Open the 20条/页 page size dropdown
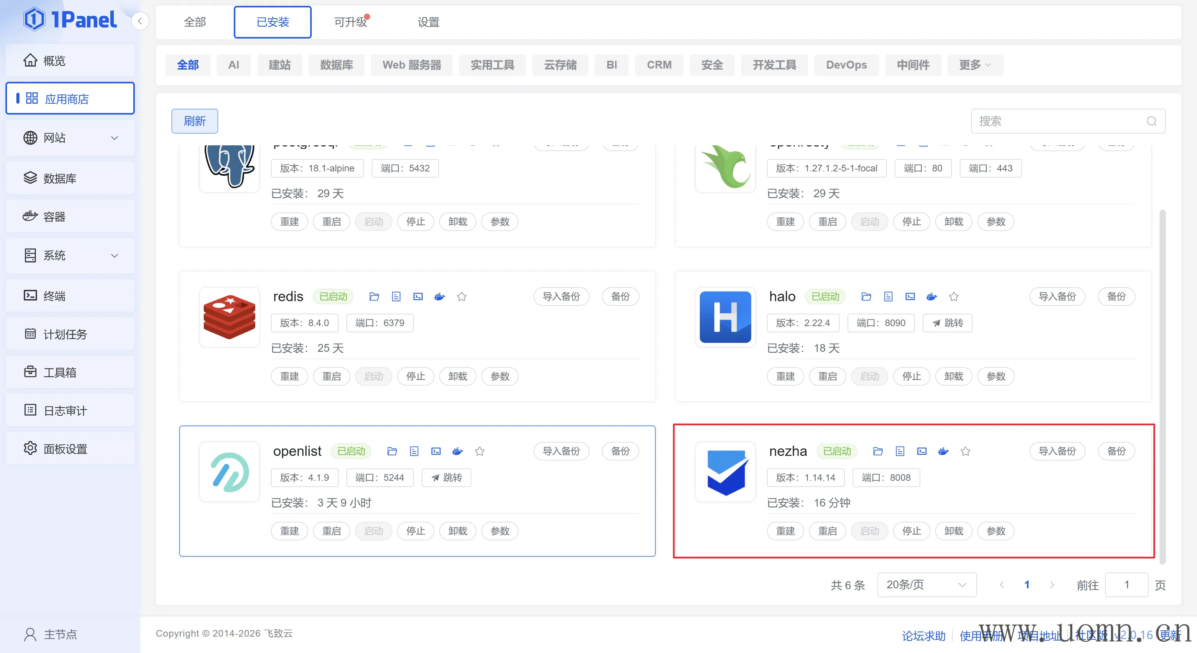1197x653 pixels. (x=927, y=585)
